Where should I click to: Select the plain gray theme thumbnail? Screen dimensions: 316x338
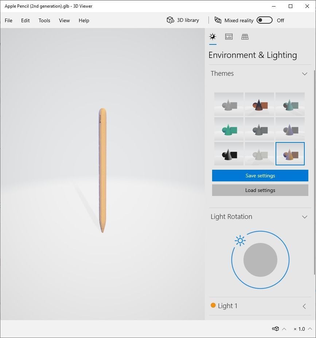[229, 104]
